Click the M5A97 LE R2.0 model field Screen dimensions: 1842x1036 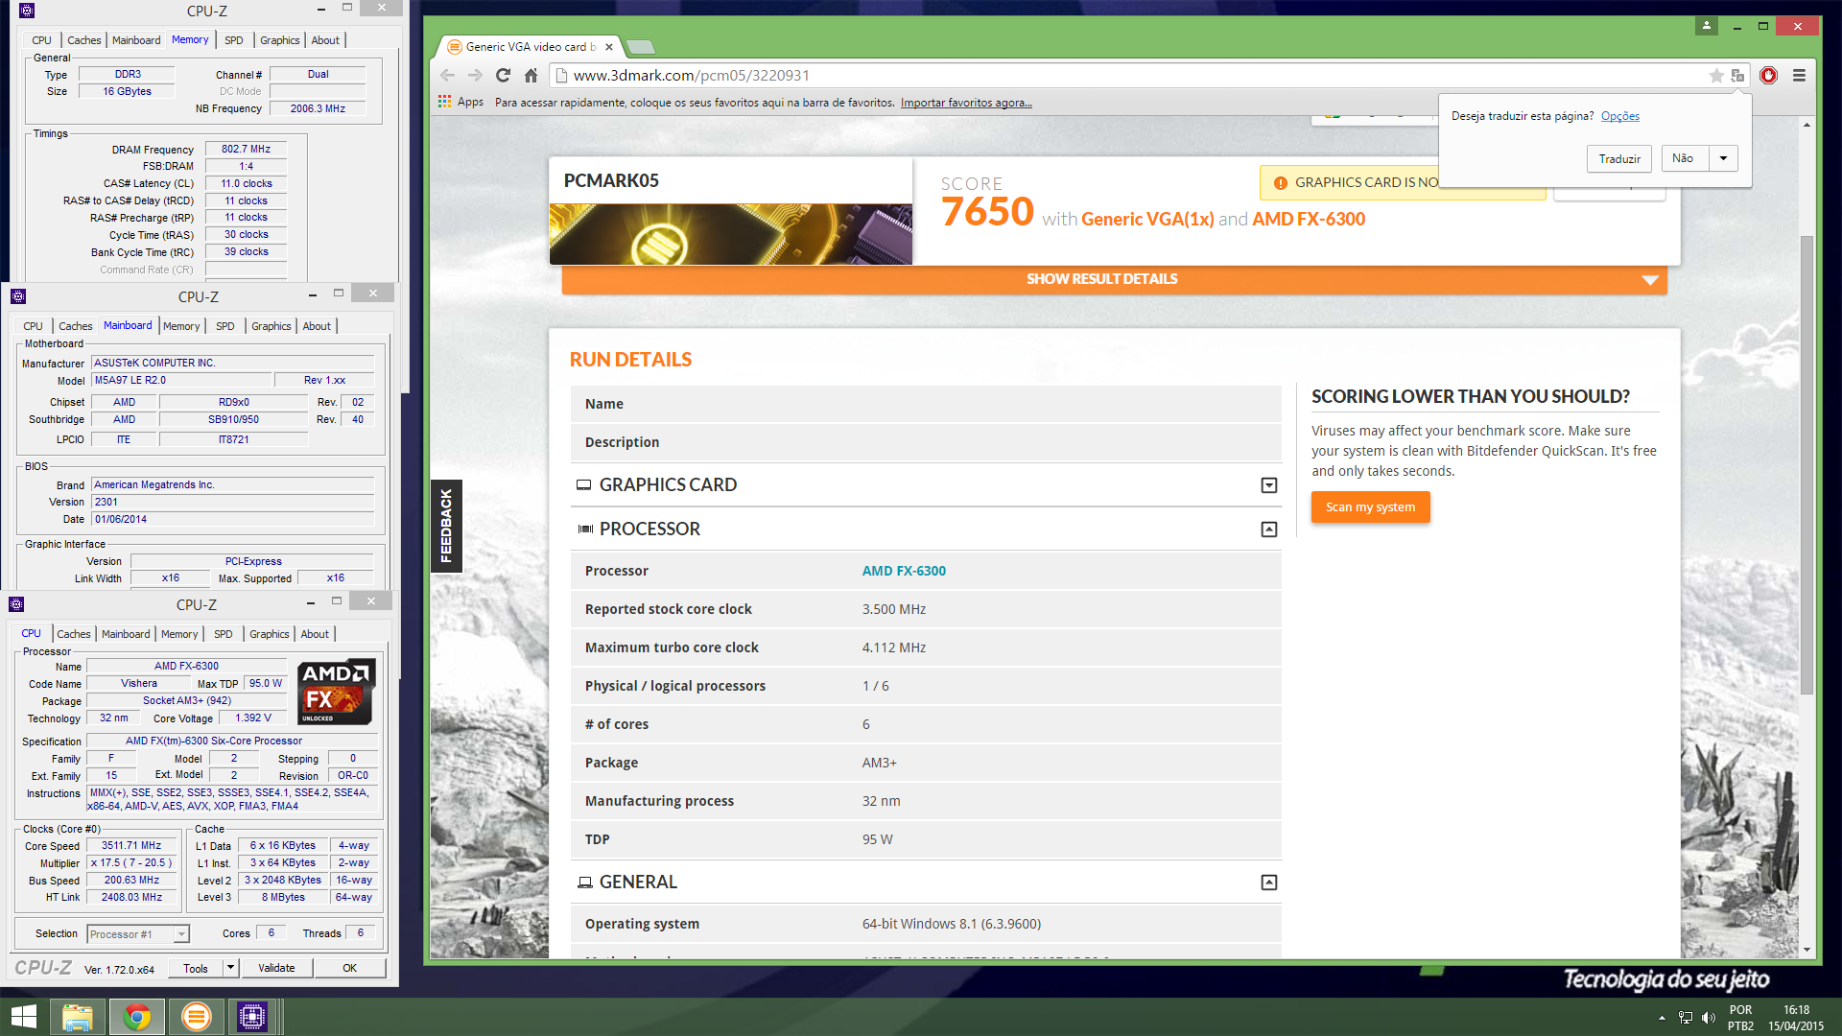tap(180, 381)
